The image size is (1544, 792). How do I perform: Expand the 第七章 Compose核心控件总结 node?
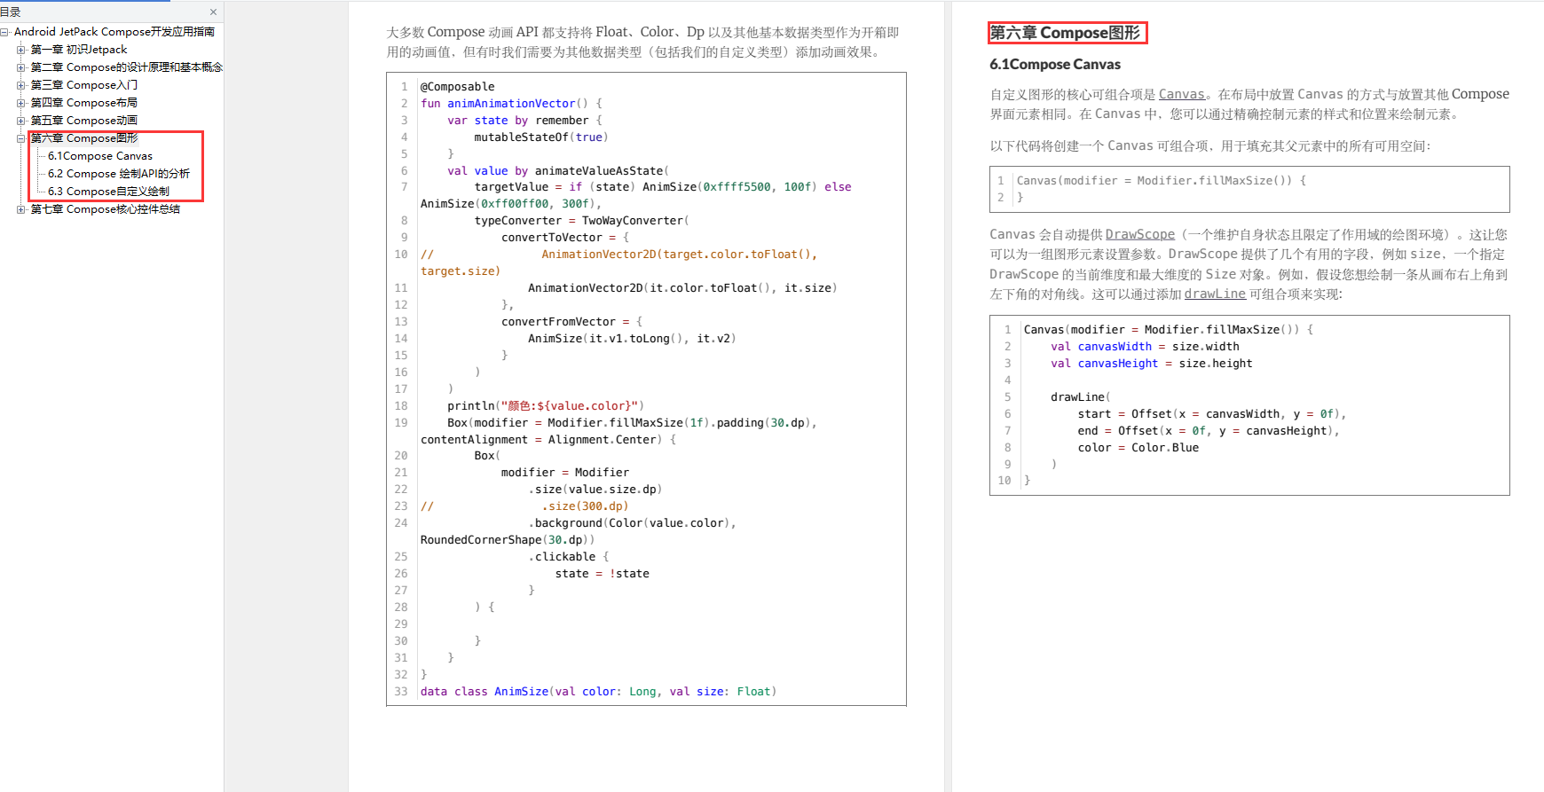click(x=21, y=209)
